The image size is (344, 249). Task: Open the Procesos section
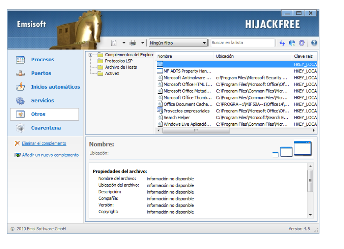coord(42,60)
